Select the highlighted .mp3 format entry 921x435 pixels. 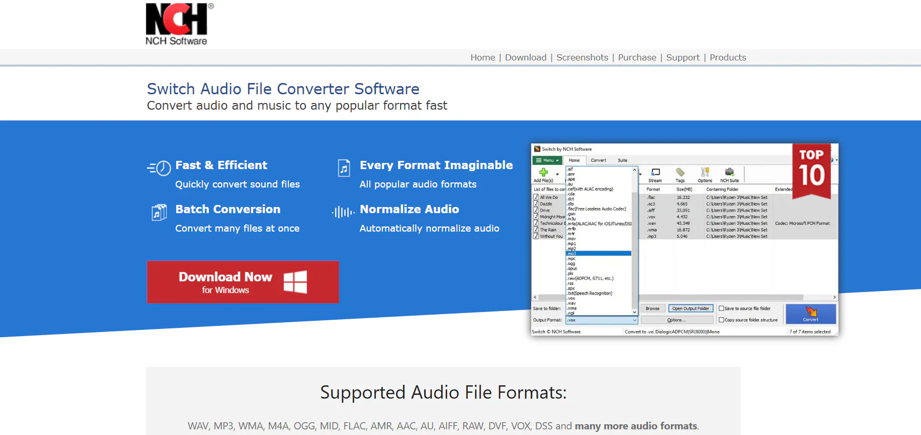click(598, 254)
